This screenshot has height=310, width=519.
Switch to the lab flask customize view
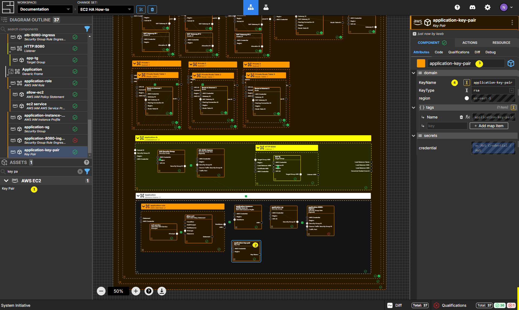(x=266, y=7)
